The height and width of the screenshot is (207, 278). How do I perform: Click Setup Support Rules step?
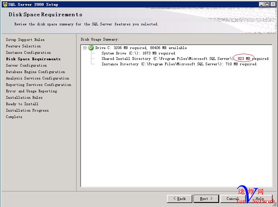25,40
